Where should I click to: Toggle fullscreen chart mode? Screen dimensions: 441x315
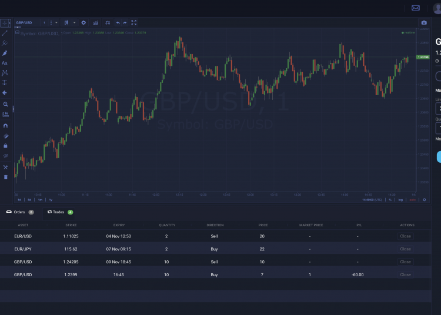coord(134,23)
